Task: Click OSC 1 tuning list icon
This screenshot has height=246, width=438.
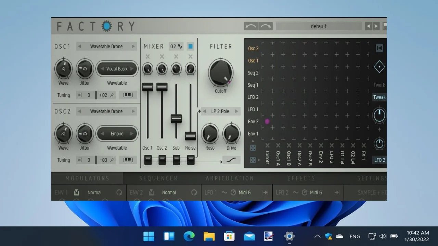Action: pyautogui.click(x=80, y=95)
